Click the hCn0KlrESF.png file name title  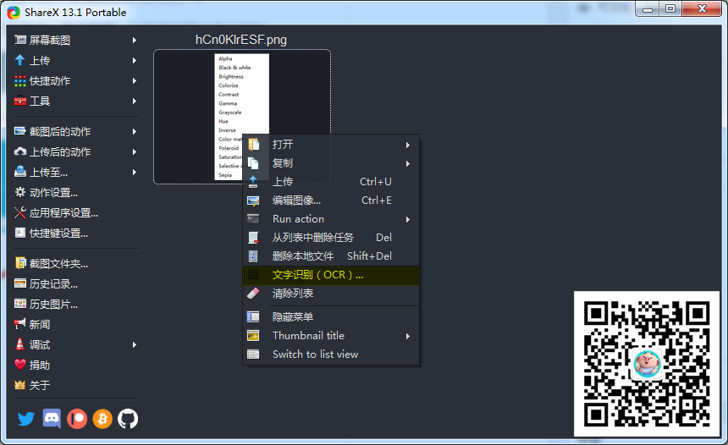tap(241, 40)
